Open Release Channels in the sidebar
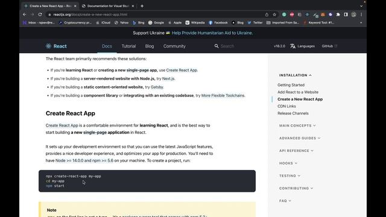This screenshot has width=386, height=217. pyautogui.click(x=293, y=113)
